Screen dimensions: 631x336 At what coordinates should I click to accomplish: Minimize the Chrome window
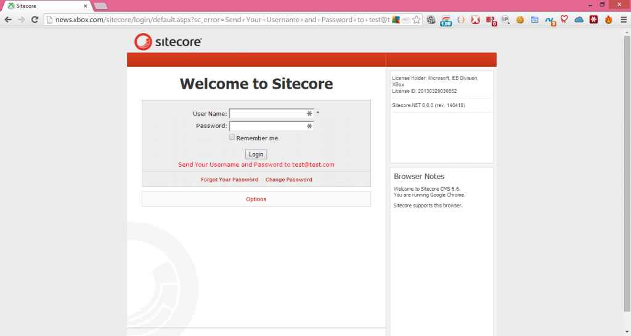tap(590, 5)
